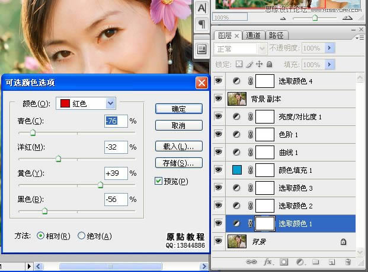Toggle the 预览 preview checkbox
Screen dimensions: 368x272
[x=158, y=181]
